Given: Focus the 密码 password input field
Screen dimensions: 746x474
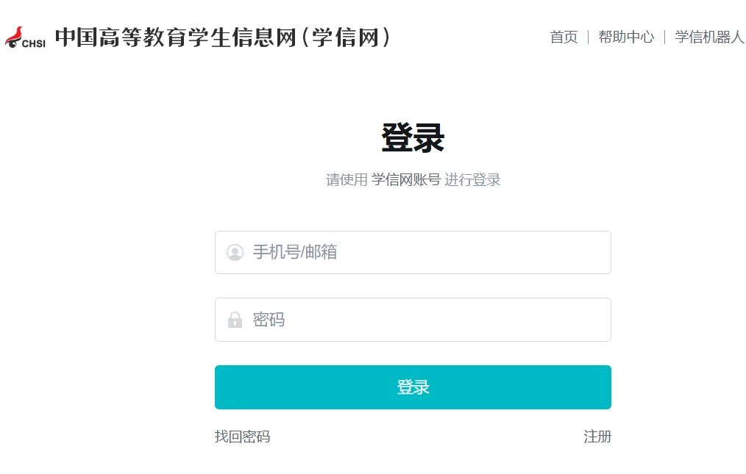Looking at the screenshot, I should 412,320.
